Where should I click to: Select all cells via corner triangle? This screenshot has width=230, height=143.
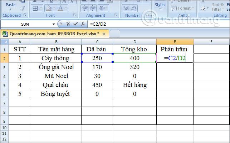(4, 42)
